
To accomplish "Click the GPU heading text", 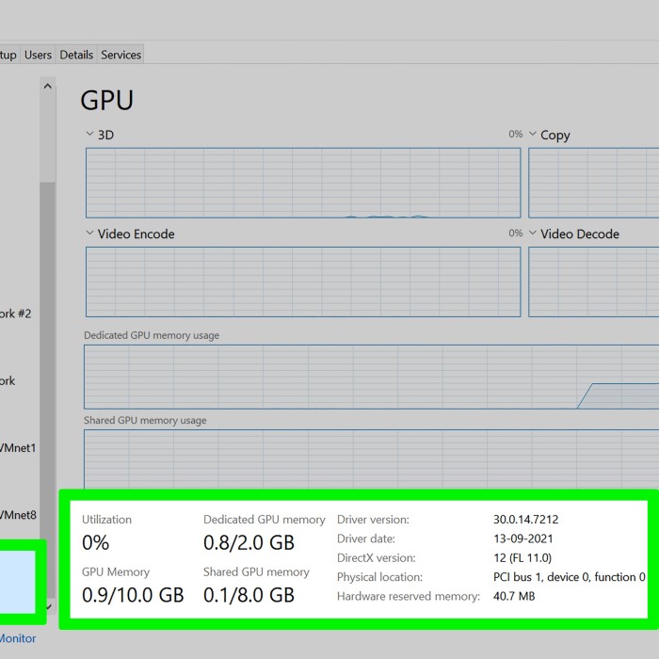I will [x=106, y=101].
